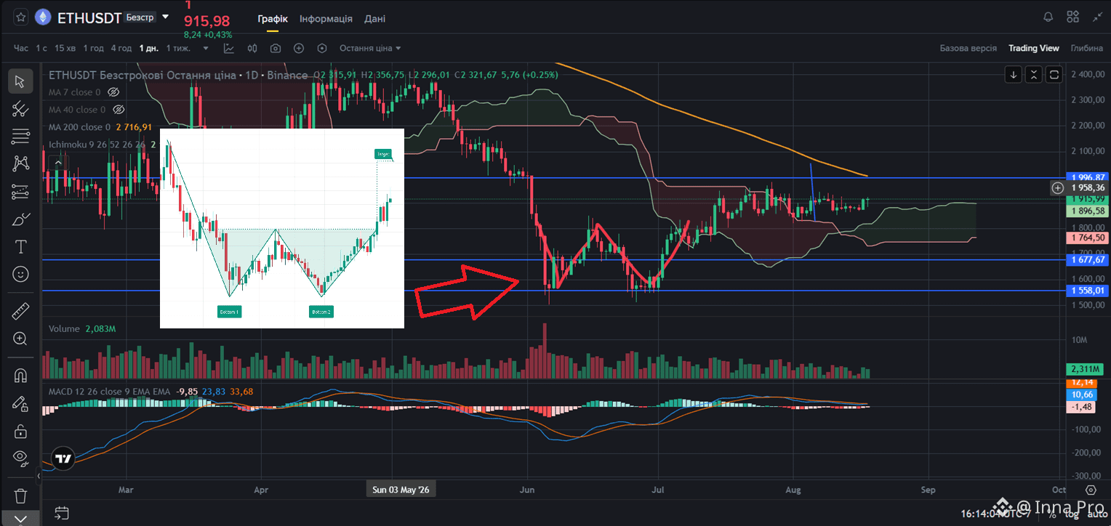Open the Остання ціна price type dropdown
Image resolution: width=1111 pixels, height=526 pixels.
tap(370, 48)
